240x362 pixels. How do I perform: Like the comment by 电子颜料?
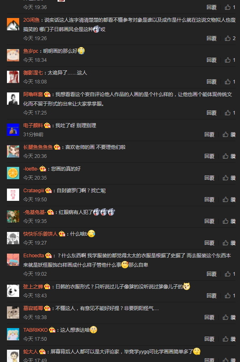(x=229, y=134)
